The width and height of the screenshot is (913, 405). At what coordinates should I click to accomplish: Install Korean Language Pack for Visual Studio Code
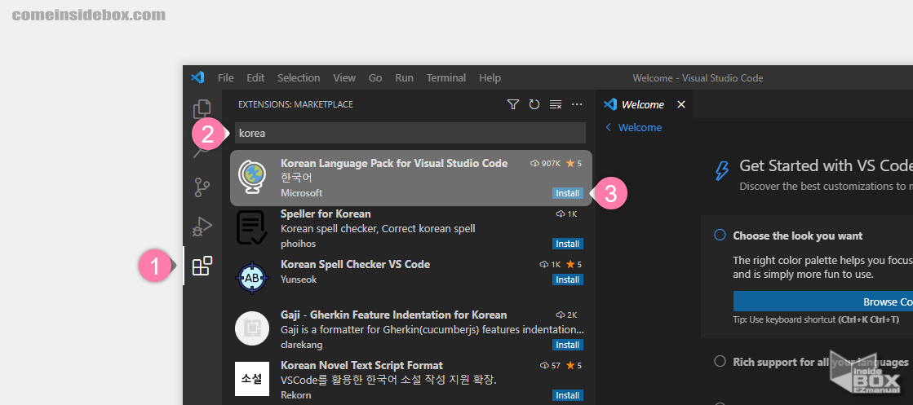[568, 193]
